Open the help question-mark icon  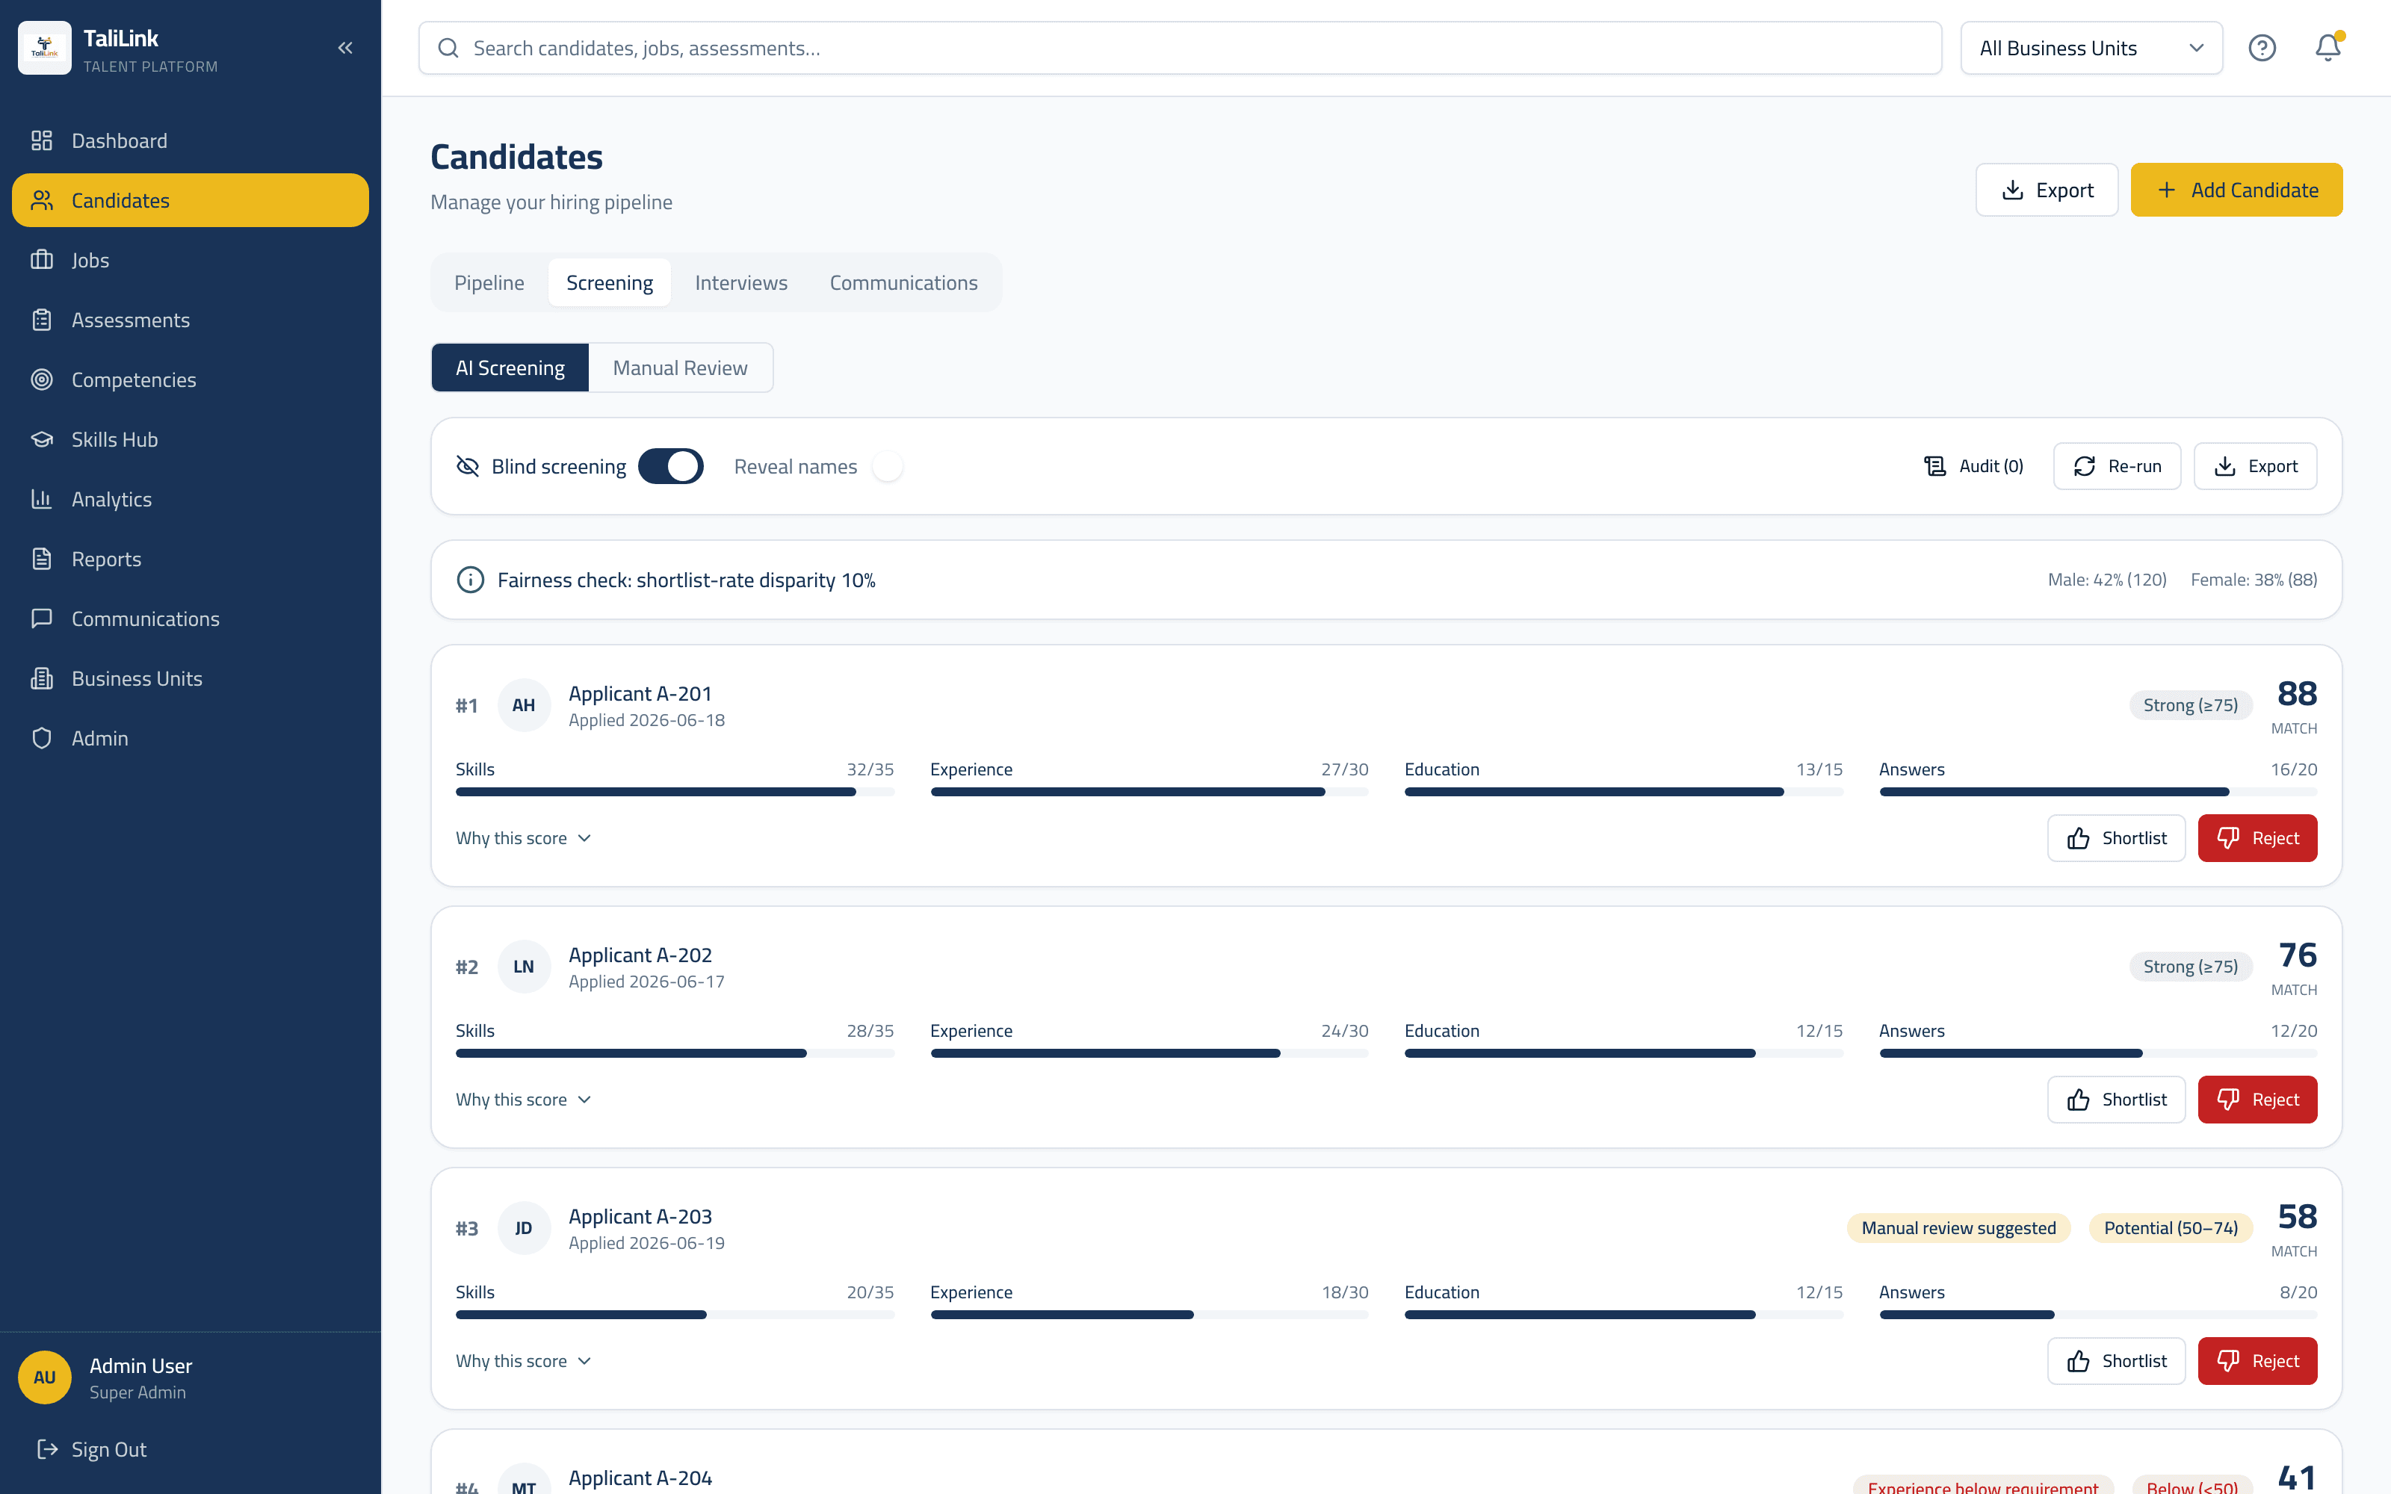point(2262,47)
